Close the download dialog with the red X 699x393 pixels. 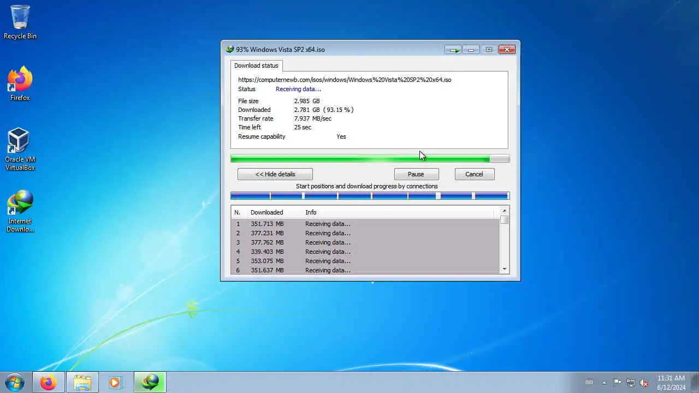pos(507,50)
